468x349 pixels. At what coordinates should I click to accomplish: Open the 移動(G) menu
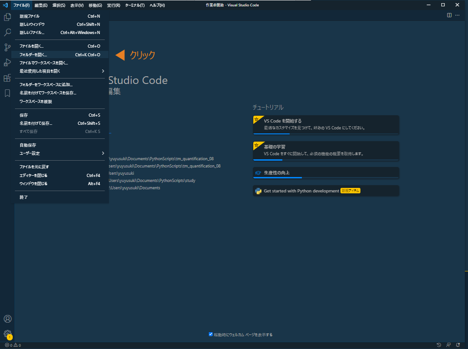95,5
